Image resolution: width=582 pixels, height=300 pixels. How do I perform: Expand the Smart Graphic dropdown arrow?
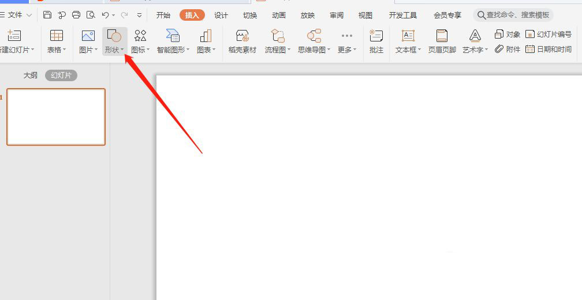point(188,50)
